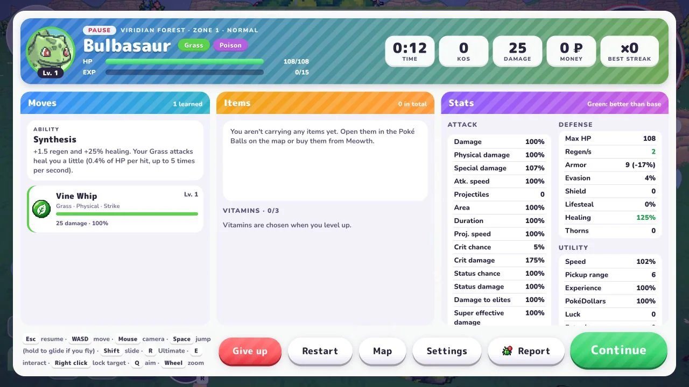Click the green HP bar

[x=185, y=62]
